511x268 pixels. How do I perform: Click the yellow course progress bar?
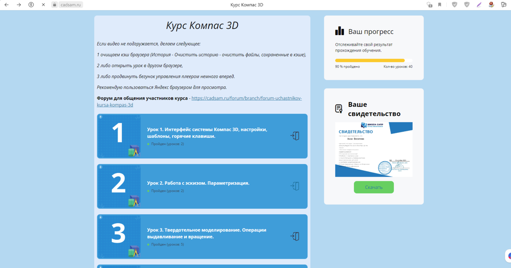[x=373, y=60]
